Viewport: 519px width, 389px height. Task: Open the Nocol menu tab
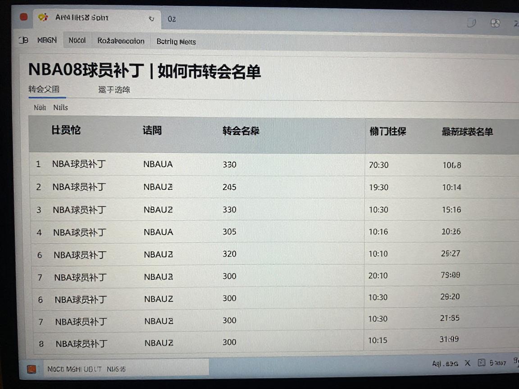click(x=77, y=41)
